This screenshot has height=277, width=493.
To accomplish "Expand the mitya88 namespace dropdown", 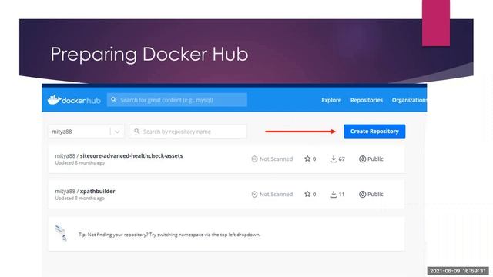I will tap(86, 132).
